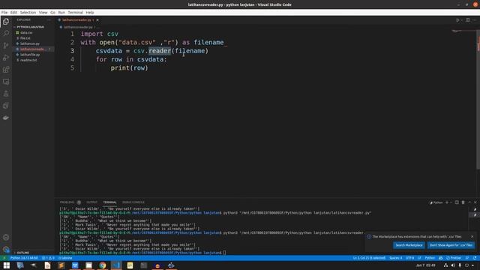Open the Testing flask view
Image resolution: width=480 pixels, height=270 pixels.
click(6, 94)
